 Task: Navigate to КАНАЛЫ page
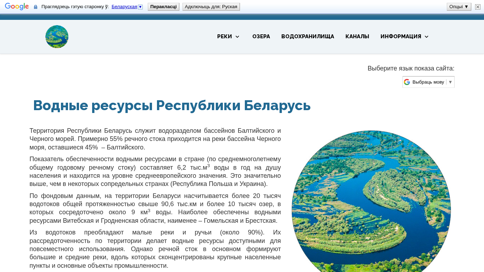(357, 36)
